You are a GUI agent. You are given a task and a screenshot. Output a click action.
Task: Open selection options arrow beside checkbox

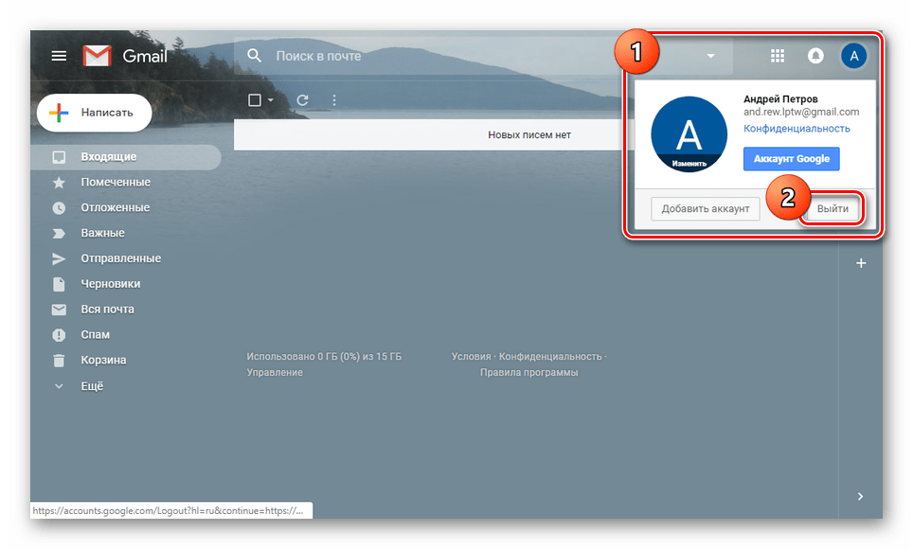[x=271, y=100]
